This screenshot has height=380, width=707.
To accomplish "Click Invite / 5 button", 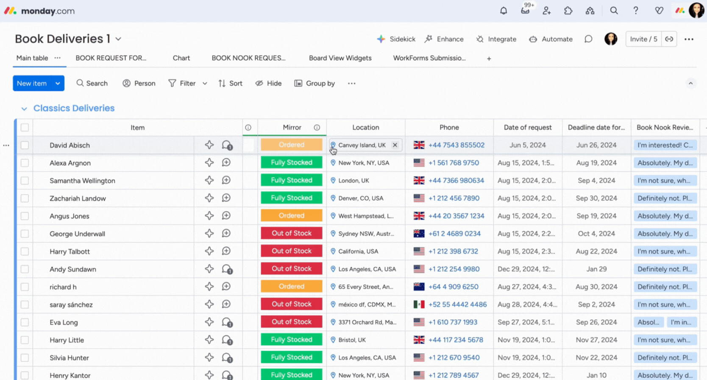I will pos(643,39).
